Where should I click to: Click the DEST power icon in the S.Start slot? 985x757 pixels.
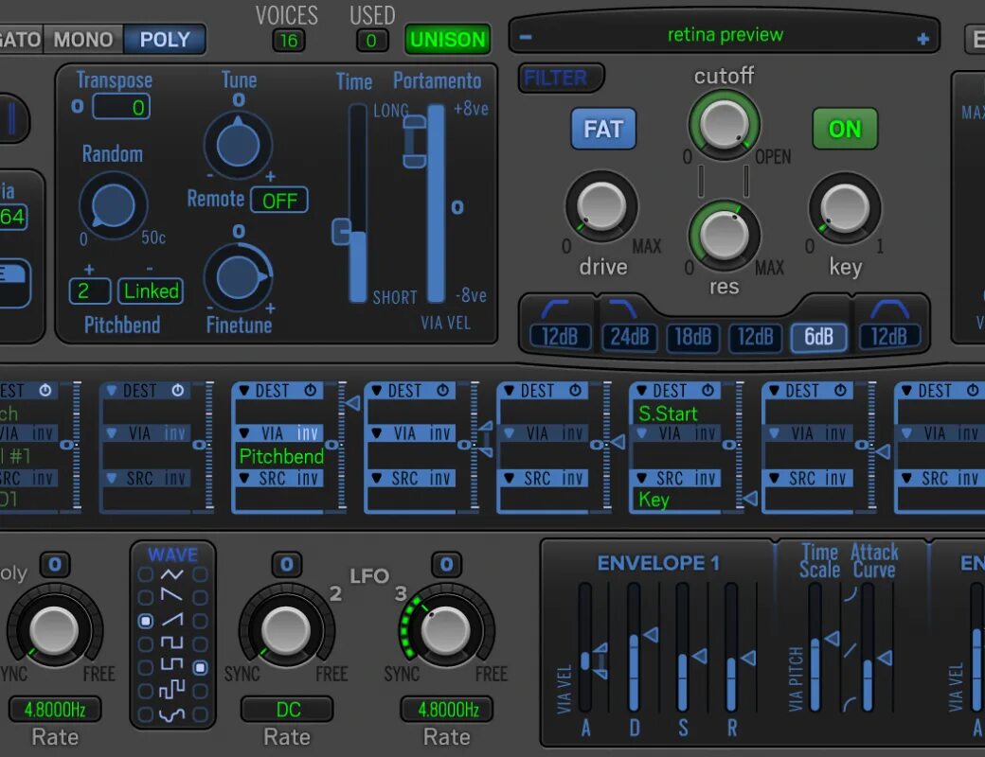(x=708, y=391)
